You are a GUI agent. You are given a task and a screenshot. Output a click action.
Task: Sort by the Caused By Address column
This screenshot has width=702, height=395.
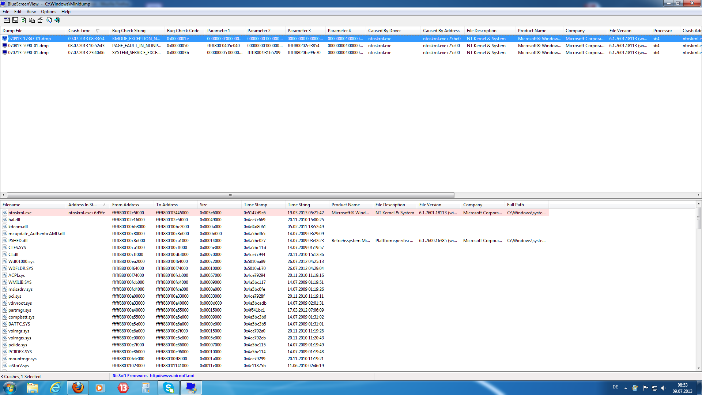point(443,31)
